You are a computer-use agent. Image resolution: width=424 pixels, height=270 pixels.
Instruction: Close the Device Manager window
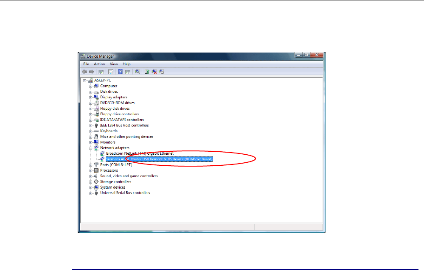[x=317, y=55]
